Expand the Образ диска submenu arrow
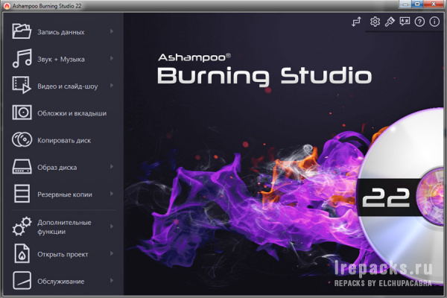Viewport: 447px width, 298px height. 112,167
